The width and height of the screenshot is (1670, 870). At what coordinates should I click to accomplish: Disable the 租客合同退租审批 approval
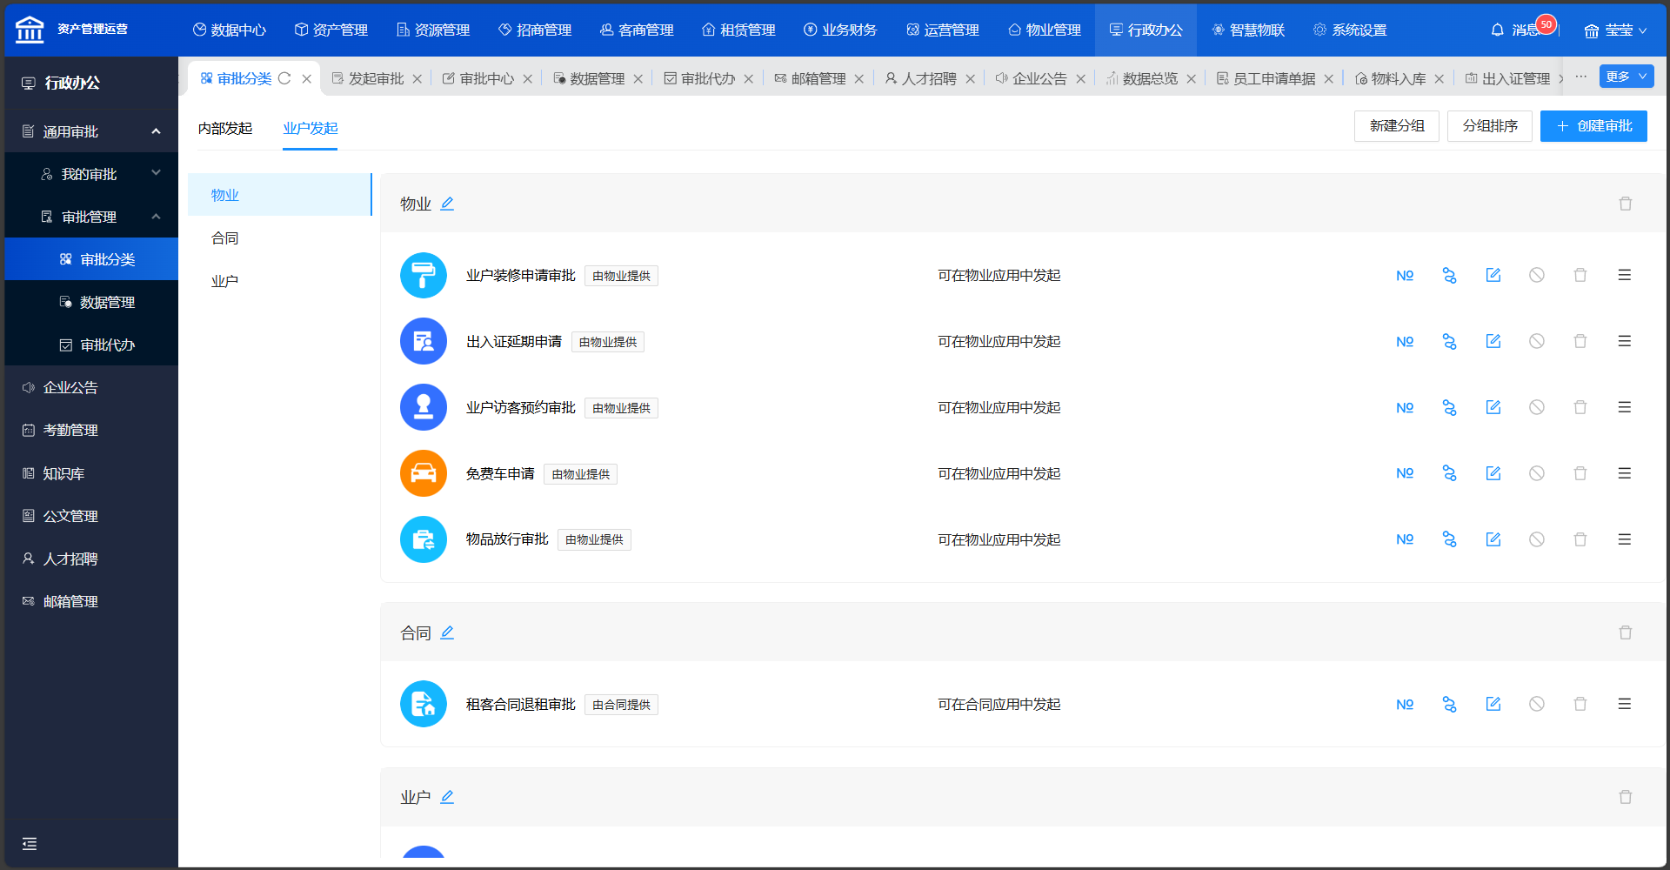pos(1537,704)
